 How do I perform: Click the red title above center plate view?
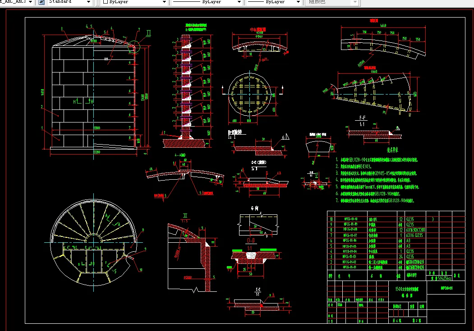click(258, 30)
